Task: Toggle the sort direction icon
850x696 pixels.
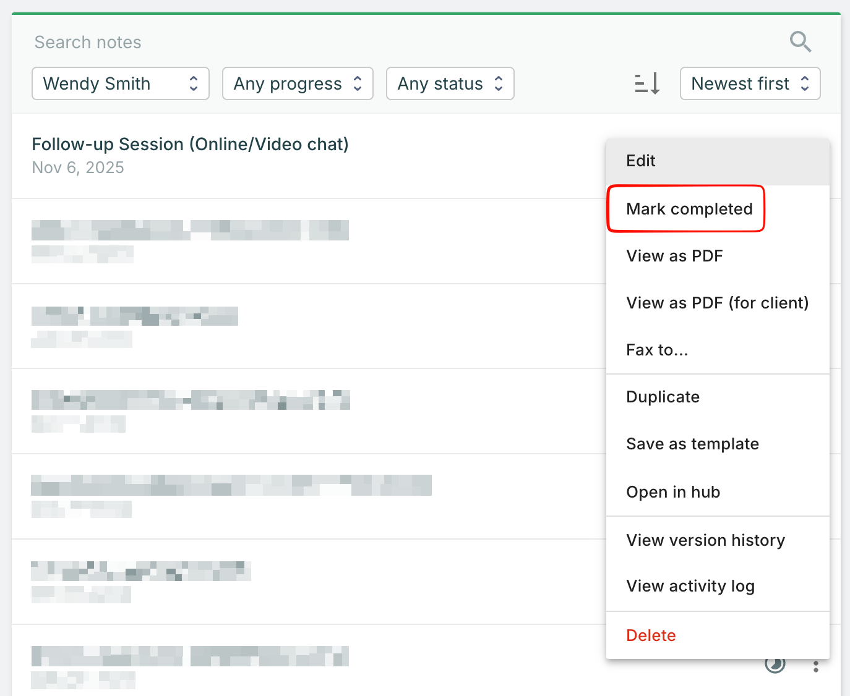Action: pyautogui.click(x=647, y=83)
